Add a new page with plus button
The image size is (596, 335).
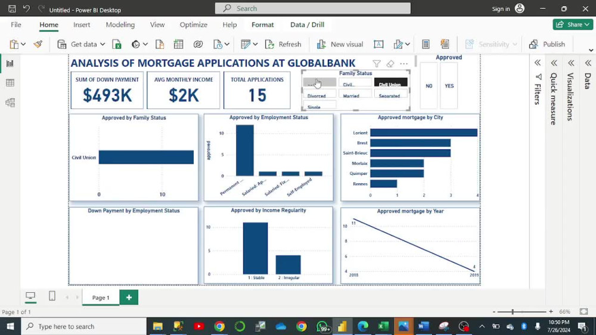tap(129, 298)
